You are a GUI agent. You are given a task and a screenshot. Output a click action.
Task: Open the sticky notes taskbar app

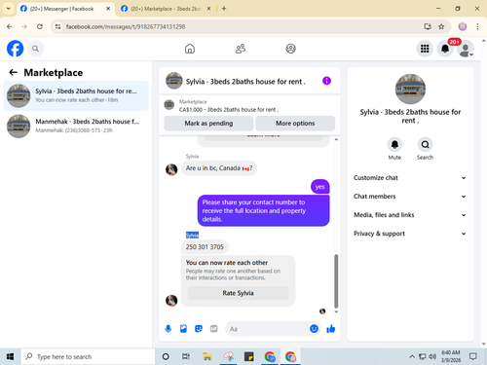pos(249,357)
